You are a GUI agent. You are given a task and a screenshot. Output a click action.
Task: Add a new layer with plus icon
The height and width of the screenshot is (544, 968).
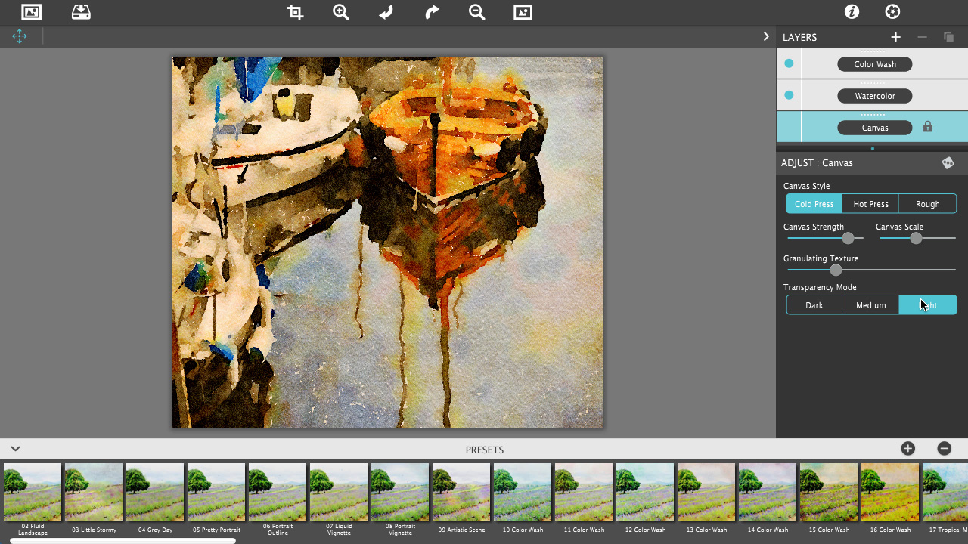896,37
